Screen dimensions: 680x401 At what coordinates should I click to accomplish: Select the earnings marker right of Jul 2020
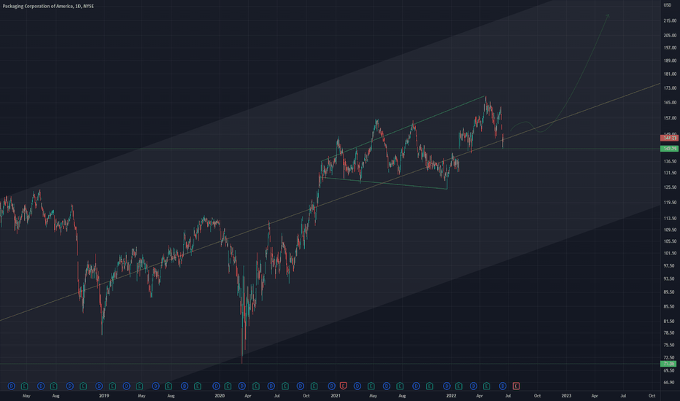(x=285, y=386)
